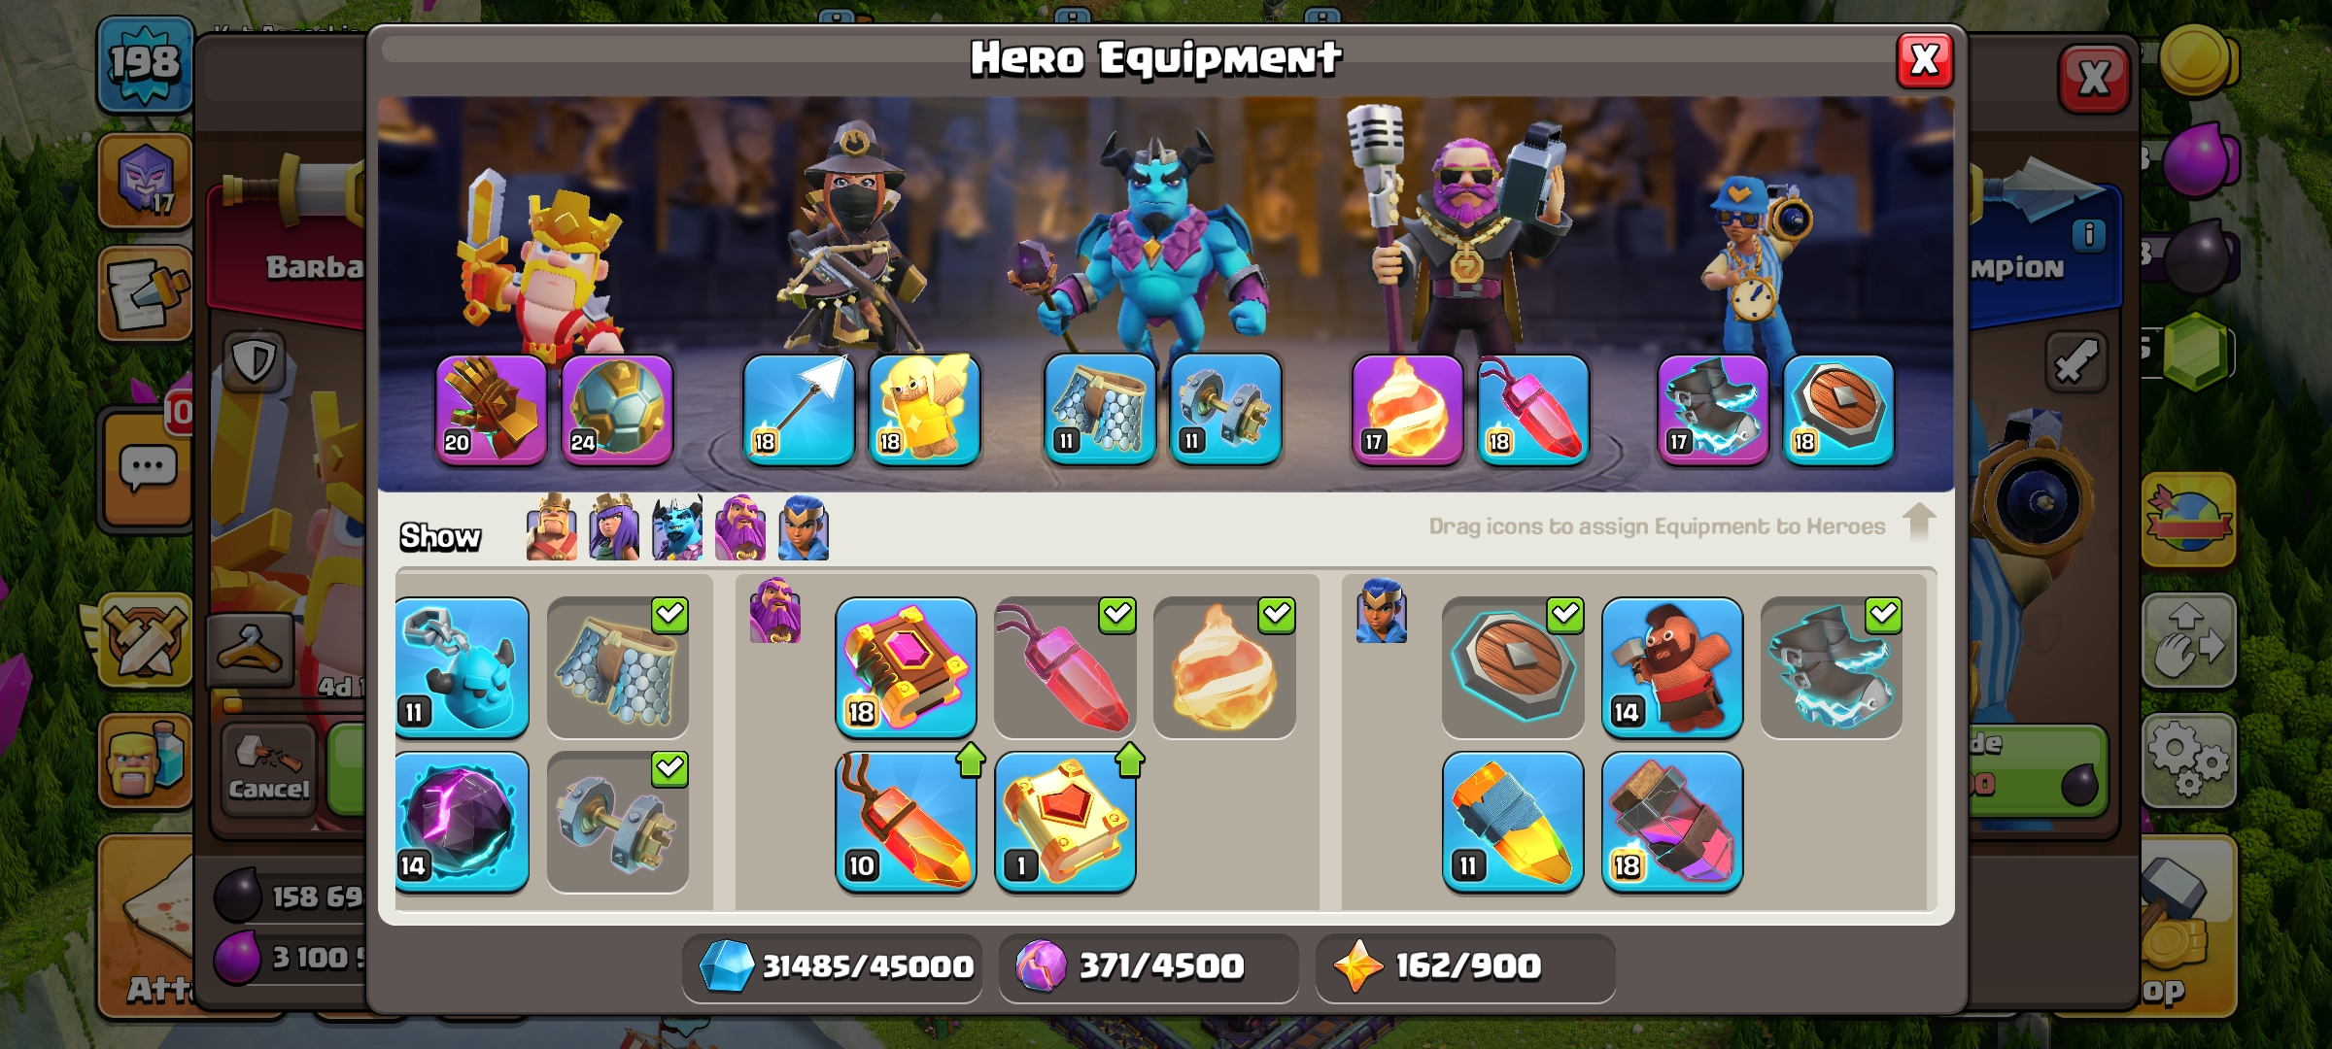Tap the Giant Gauntlet equipped slot
Viewport: 2332px width, 1049px height.
pyautogui.click(x=492, y=409)
